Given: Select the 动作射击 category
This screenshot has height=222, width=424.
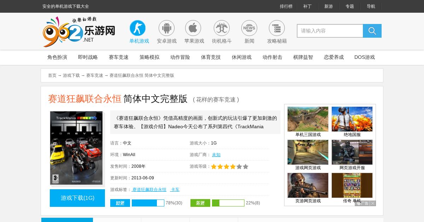Looking at the screenshot, I should click(272, 57).
